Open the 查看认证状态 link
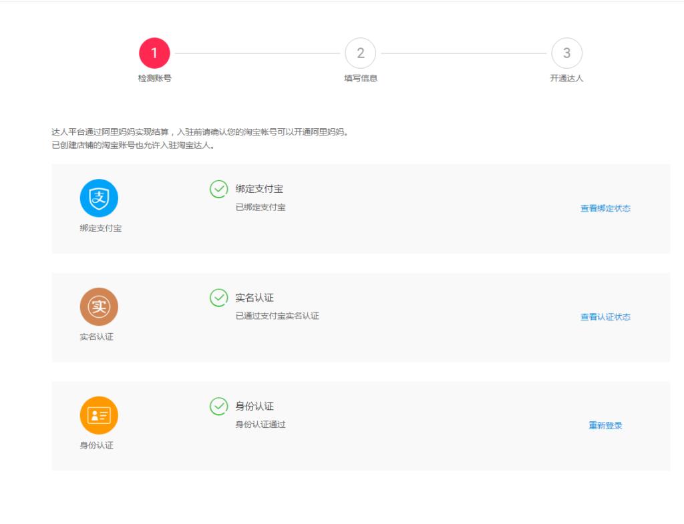This screenshot has width=684, height=524. tap(605, 317)
